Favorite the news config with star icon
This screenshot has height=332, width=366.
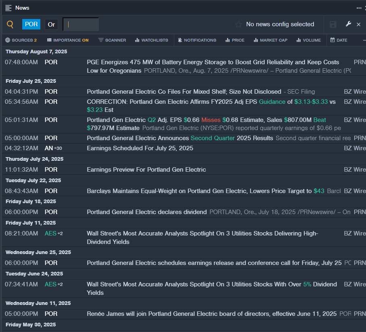click(x=238, y=24)
